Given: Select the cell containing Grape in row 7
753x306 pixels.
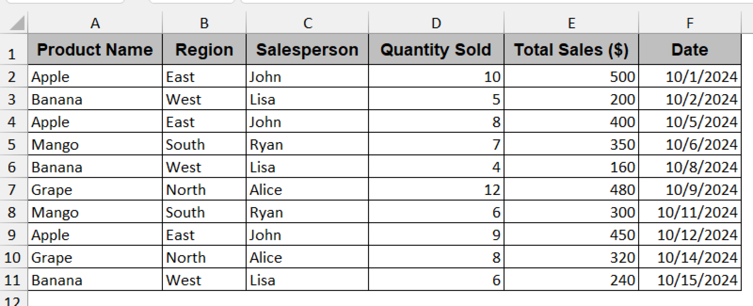Looking at the screenshot, I should point(96,189).
